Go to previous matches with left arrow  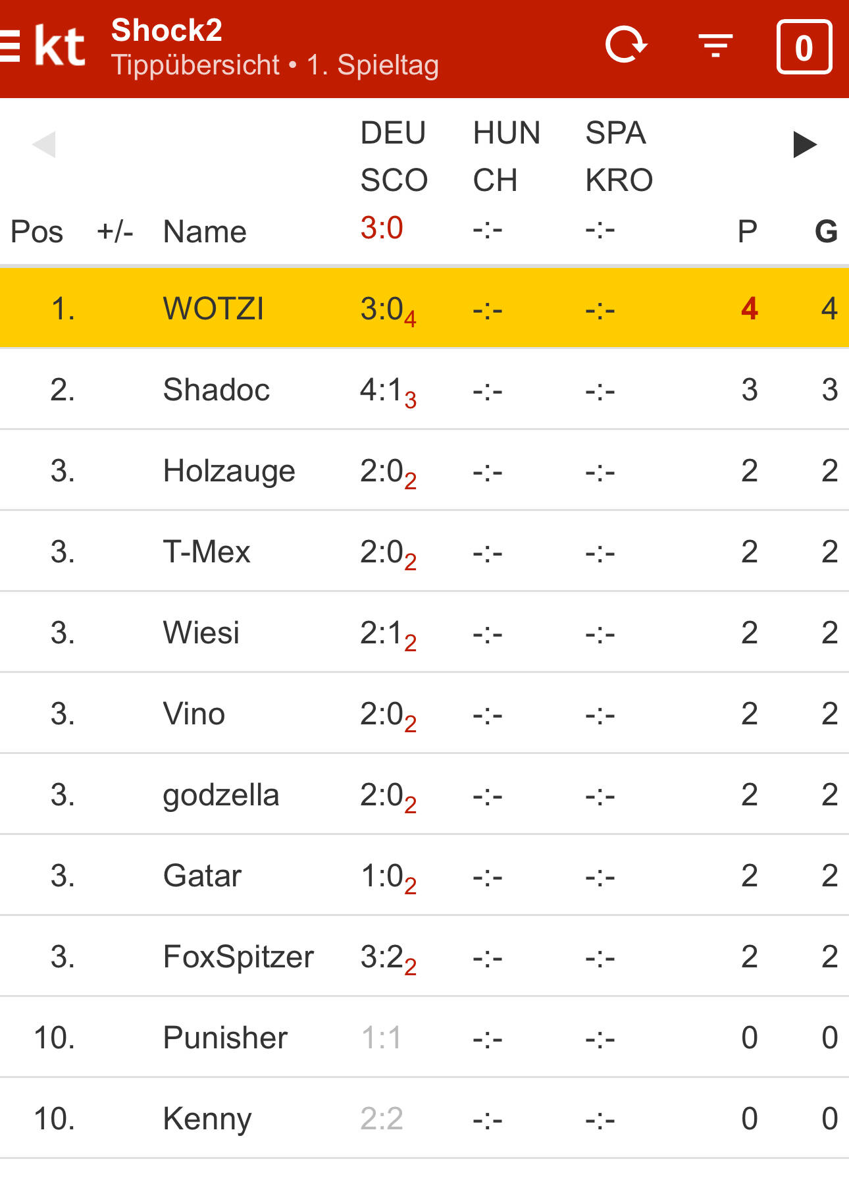[44, 145]
